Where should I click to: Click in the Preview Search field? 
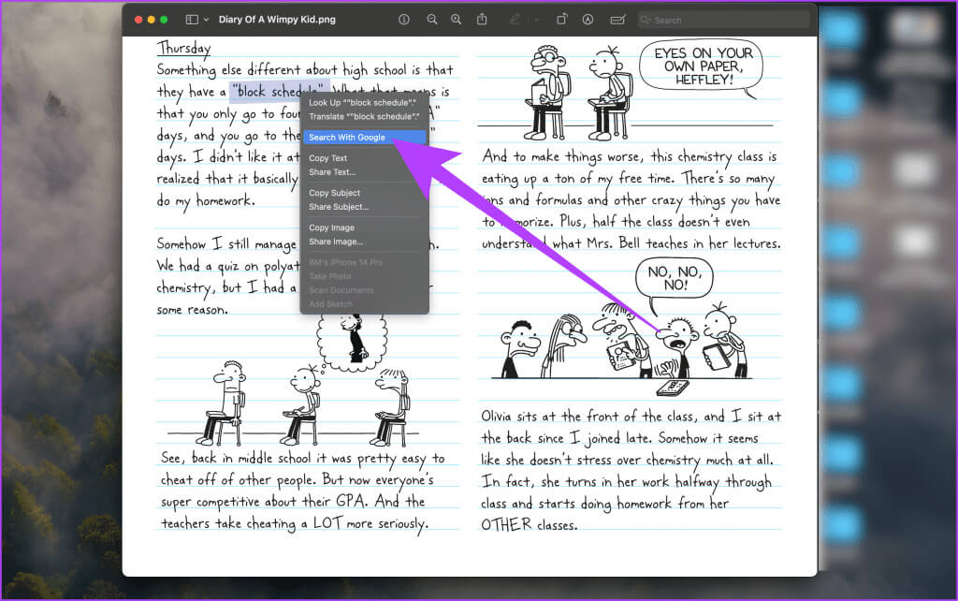pyautogui.click(x=723, y=21)
